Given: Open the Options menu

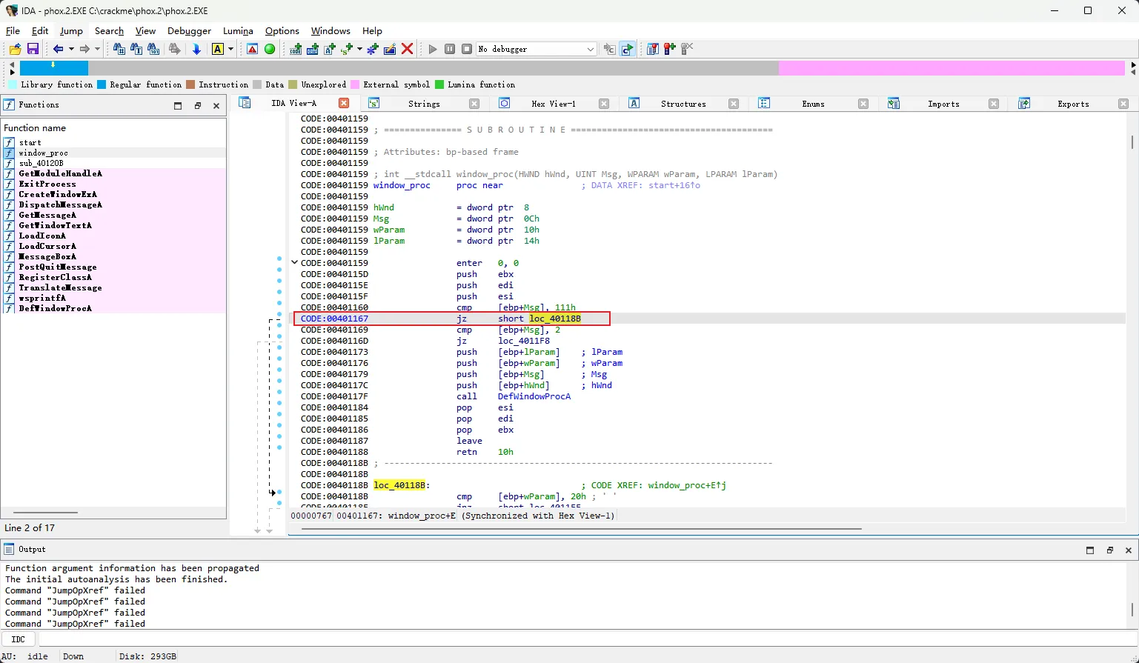Looking at the screenshot, I should 282,30.
